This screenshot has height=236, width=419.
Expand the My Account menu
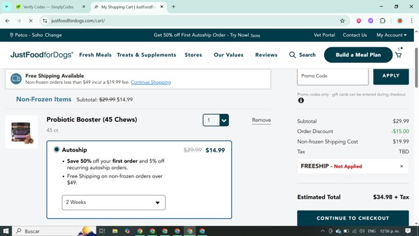(392, 35)
